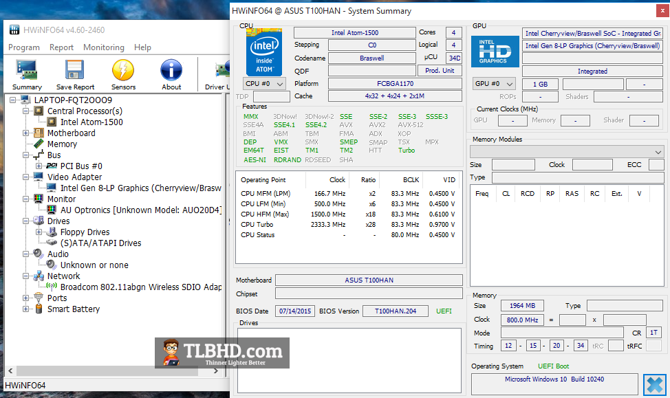Open the Memory Modules dropdown
Screen dimensions: 670x398
coord(567,152)
